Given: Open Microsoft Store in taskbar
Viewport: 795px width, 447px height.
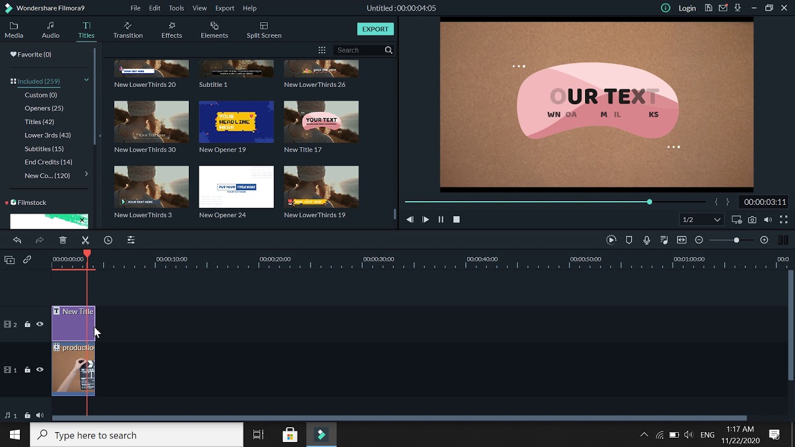Looking at the screenshot, I should [289, 435].
